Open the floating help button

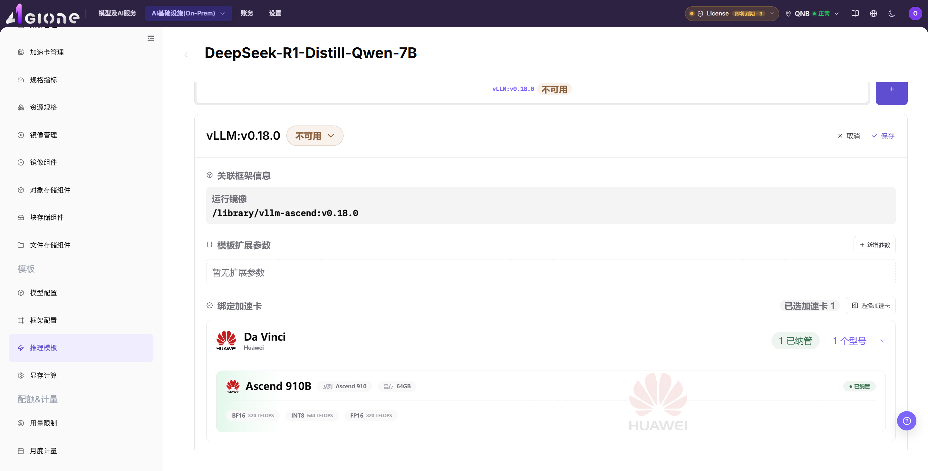[x=906, y=421]
